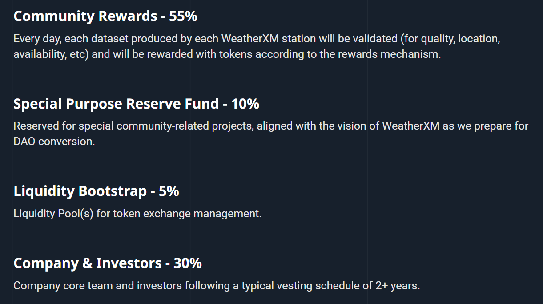543x304 pixels.
Task: Click the '5%' figure in Liquidity heading
Action: tap(169, 191)
